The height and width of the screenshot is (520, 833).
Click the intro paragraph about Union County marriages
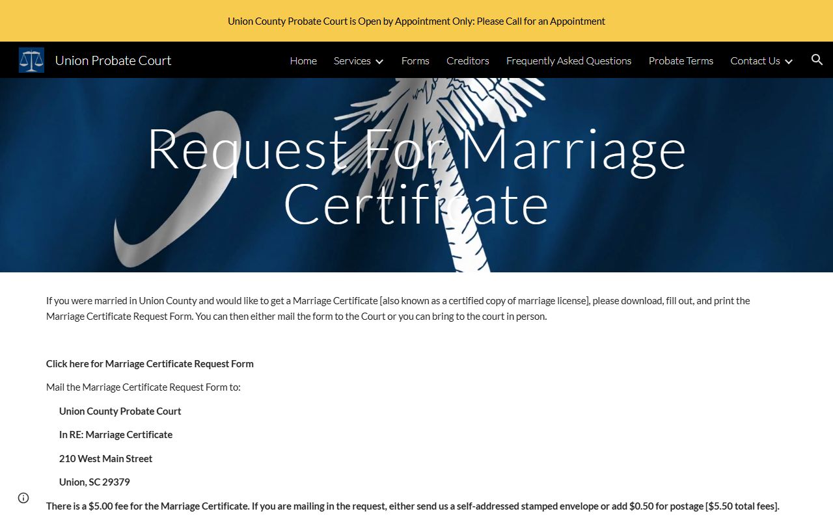coord(398,308)
